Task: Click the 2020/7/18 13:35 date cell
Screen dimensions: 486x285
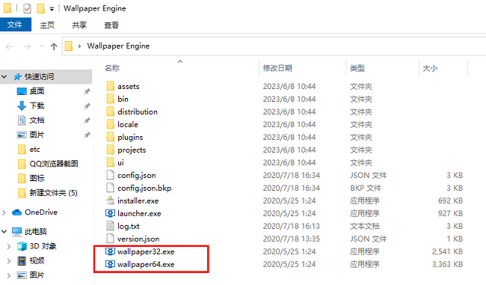Action: tap(292, 239)
